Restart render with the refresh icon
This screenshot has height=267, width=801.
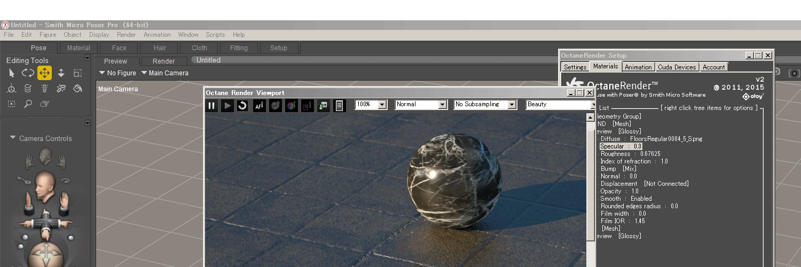tap(242, 105)
